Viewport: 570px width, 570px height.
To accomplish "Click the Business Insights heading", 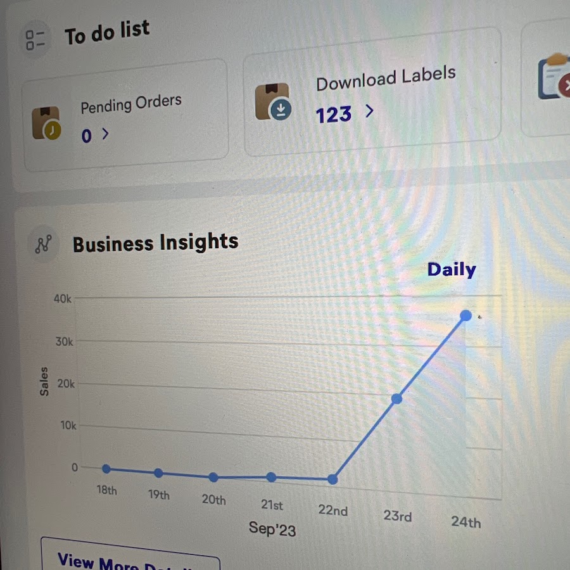I will pyautogui.click(x=156, y=243).
